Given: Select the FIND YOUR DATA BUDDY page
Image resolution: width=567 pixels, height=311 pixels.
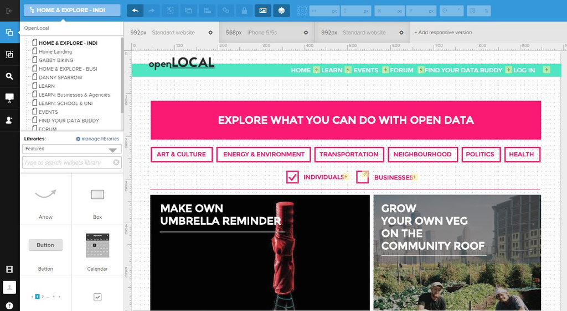Looking at the screenshot, I should tap(69, 120).
